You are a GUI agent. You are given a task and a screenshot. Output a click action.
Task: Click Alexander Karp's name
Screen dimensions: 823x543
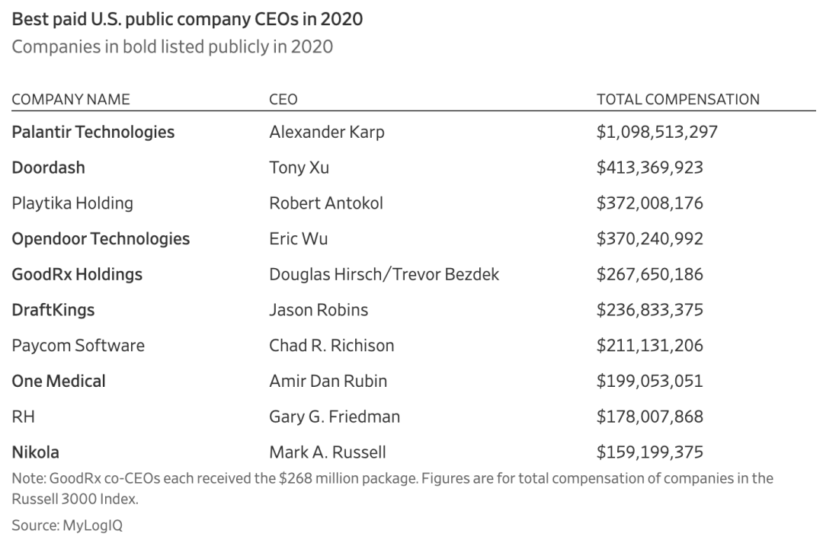click(327, 132)
